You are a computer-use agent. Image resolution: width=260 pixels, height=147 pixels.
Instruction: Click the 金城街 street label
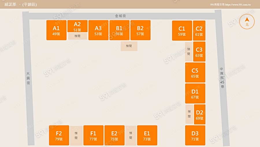coord(120,16)
